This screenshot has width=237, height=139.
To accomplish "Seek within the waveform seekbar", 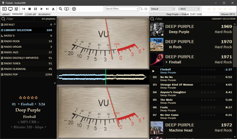I will (103, 77).
